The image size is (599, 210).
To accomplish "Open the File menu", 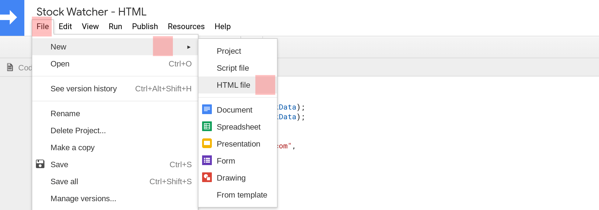I will [43, 27].
